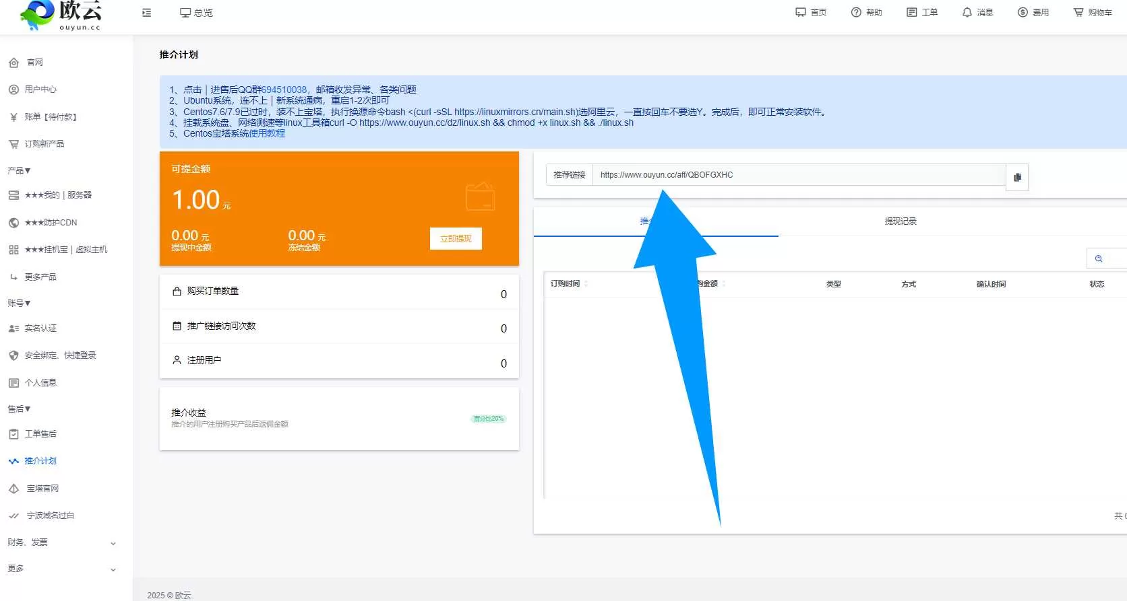Click the 百分比20% badge
The width and height of the screenshot is (1127, 601).
tap(488, 419)
